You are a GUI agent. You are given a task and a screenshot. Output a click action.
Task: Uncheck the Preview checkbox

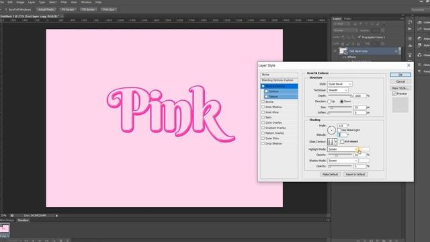(x=394, y=94)
